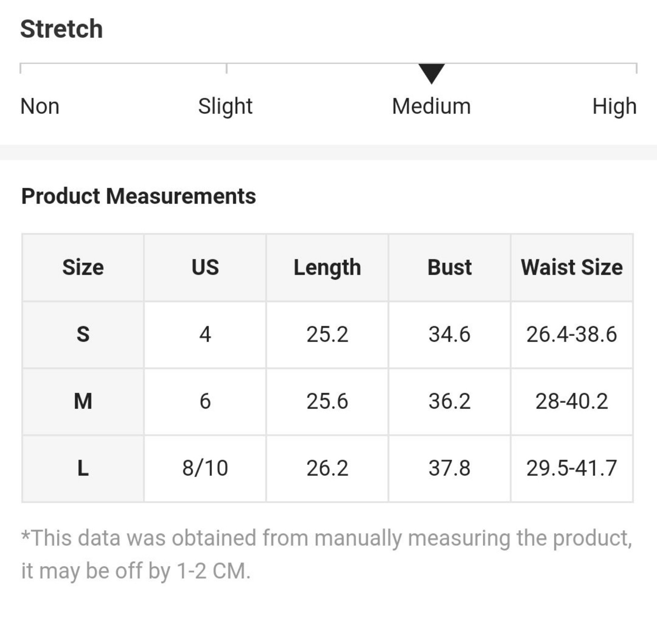Click the 8/10 US size cell
The image size is (657, 621).
point(205,468)
